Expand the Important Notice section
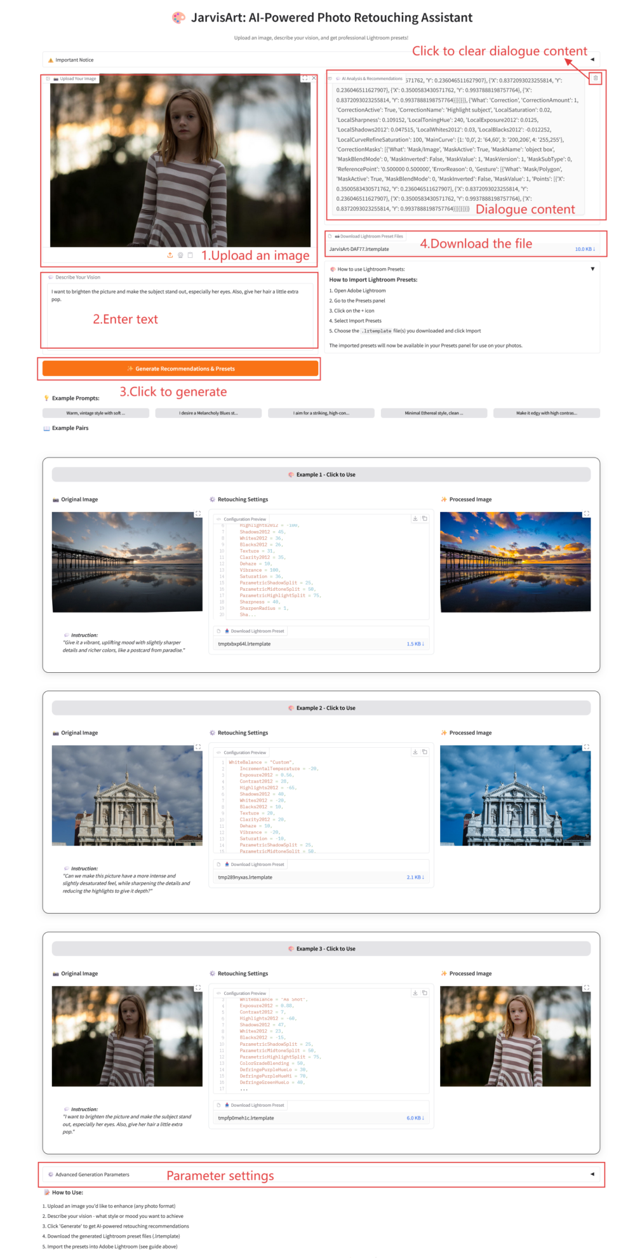Screen dimensions: 635x1258 coord(592,60)
